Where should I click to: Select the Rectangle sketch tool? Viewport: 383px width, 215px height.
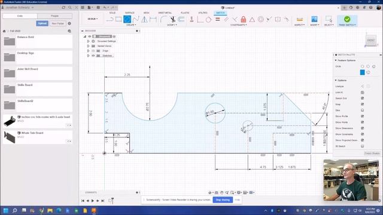tap(118, 19)
